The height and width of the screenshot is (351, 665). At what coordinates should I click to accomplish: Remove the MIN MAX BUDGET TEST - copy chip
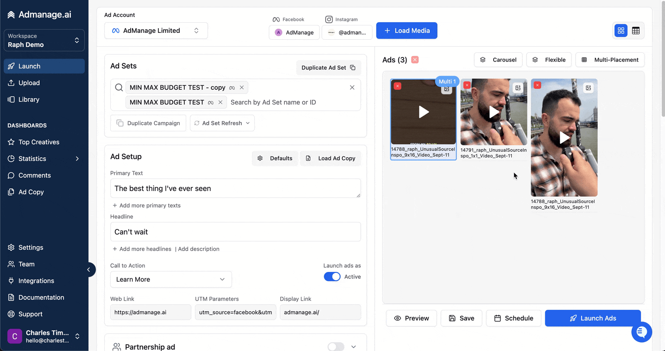pyautogui.click(x=242, y=87)
